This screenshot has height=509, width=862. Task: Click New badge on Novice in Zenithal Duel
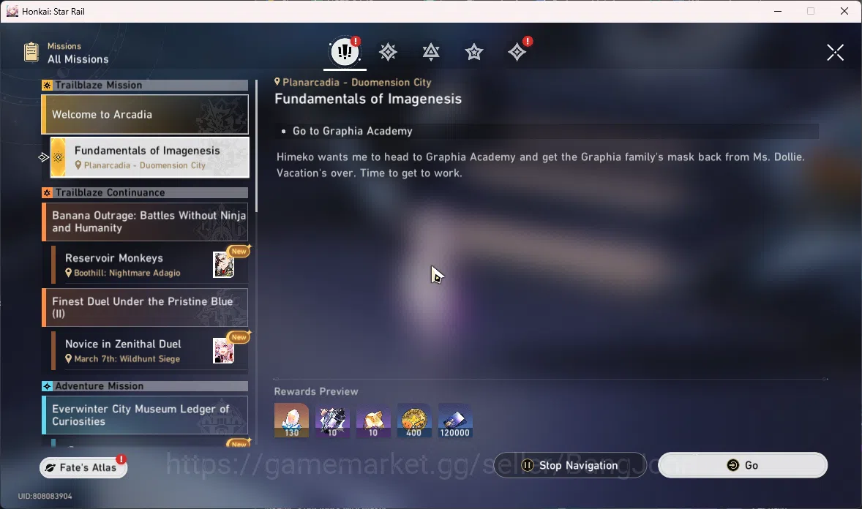[239, 337]
